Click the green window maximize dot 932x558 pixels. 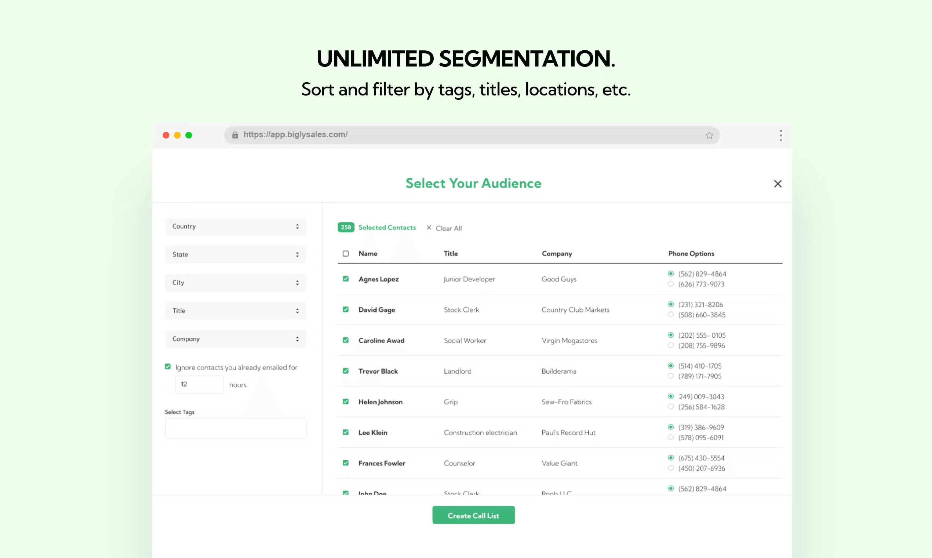coord(189,135)
